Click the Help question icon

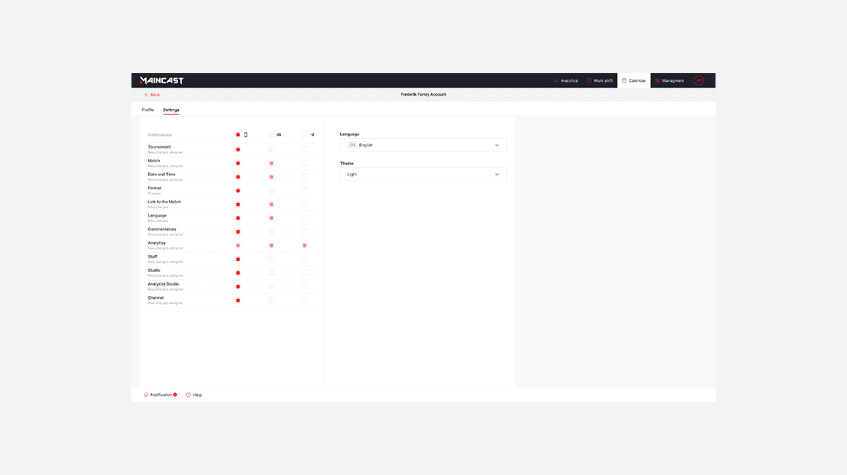pyautogui.click(x=188, y=395)
